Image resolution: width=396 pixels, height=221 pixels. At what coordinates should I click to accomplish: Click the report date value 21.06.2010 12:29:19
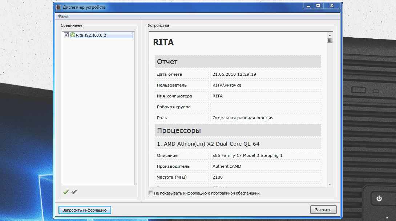234,74
